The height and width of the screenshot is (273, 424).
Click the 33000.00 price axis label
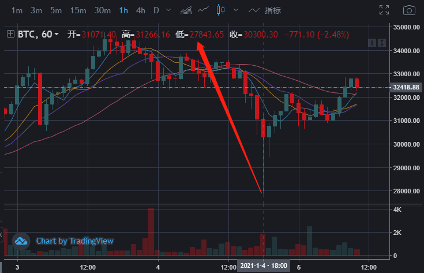(407, 74)
